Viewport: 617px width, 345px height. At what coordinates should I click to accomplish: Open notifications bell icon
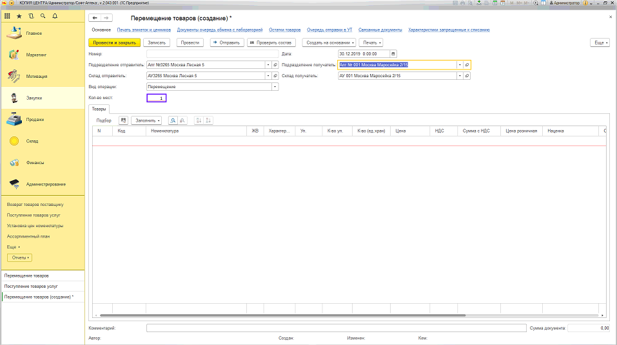point(54,15)
